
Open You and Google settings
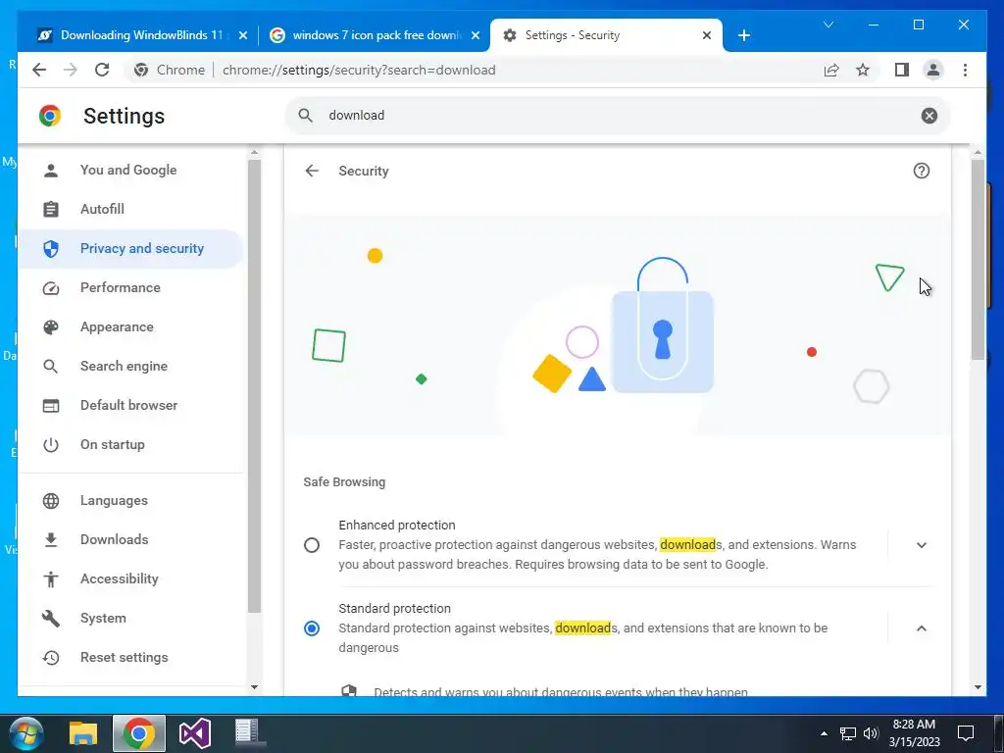click(x=130, y=171)
